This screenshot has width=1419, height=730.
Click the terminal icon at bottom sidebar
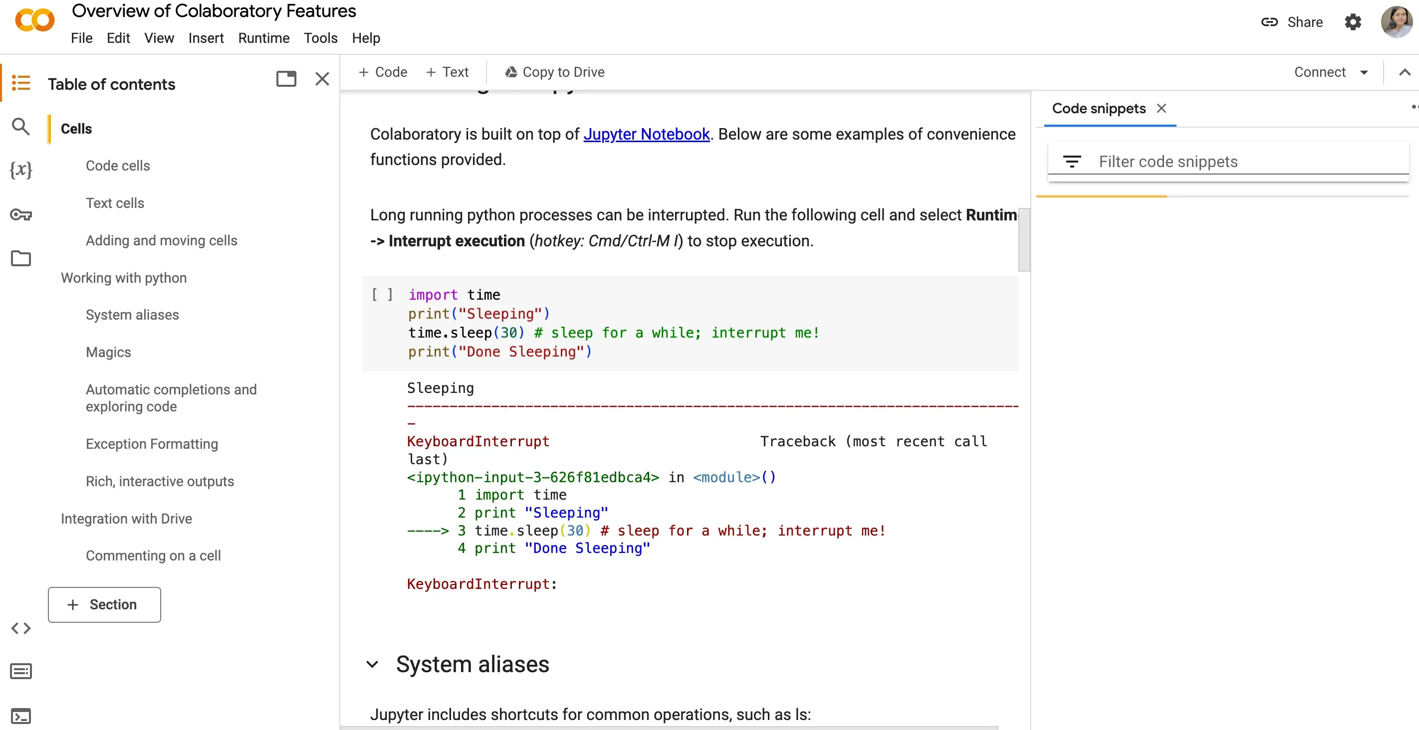coord(20,716)
